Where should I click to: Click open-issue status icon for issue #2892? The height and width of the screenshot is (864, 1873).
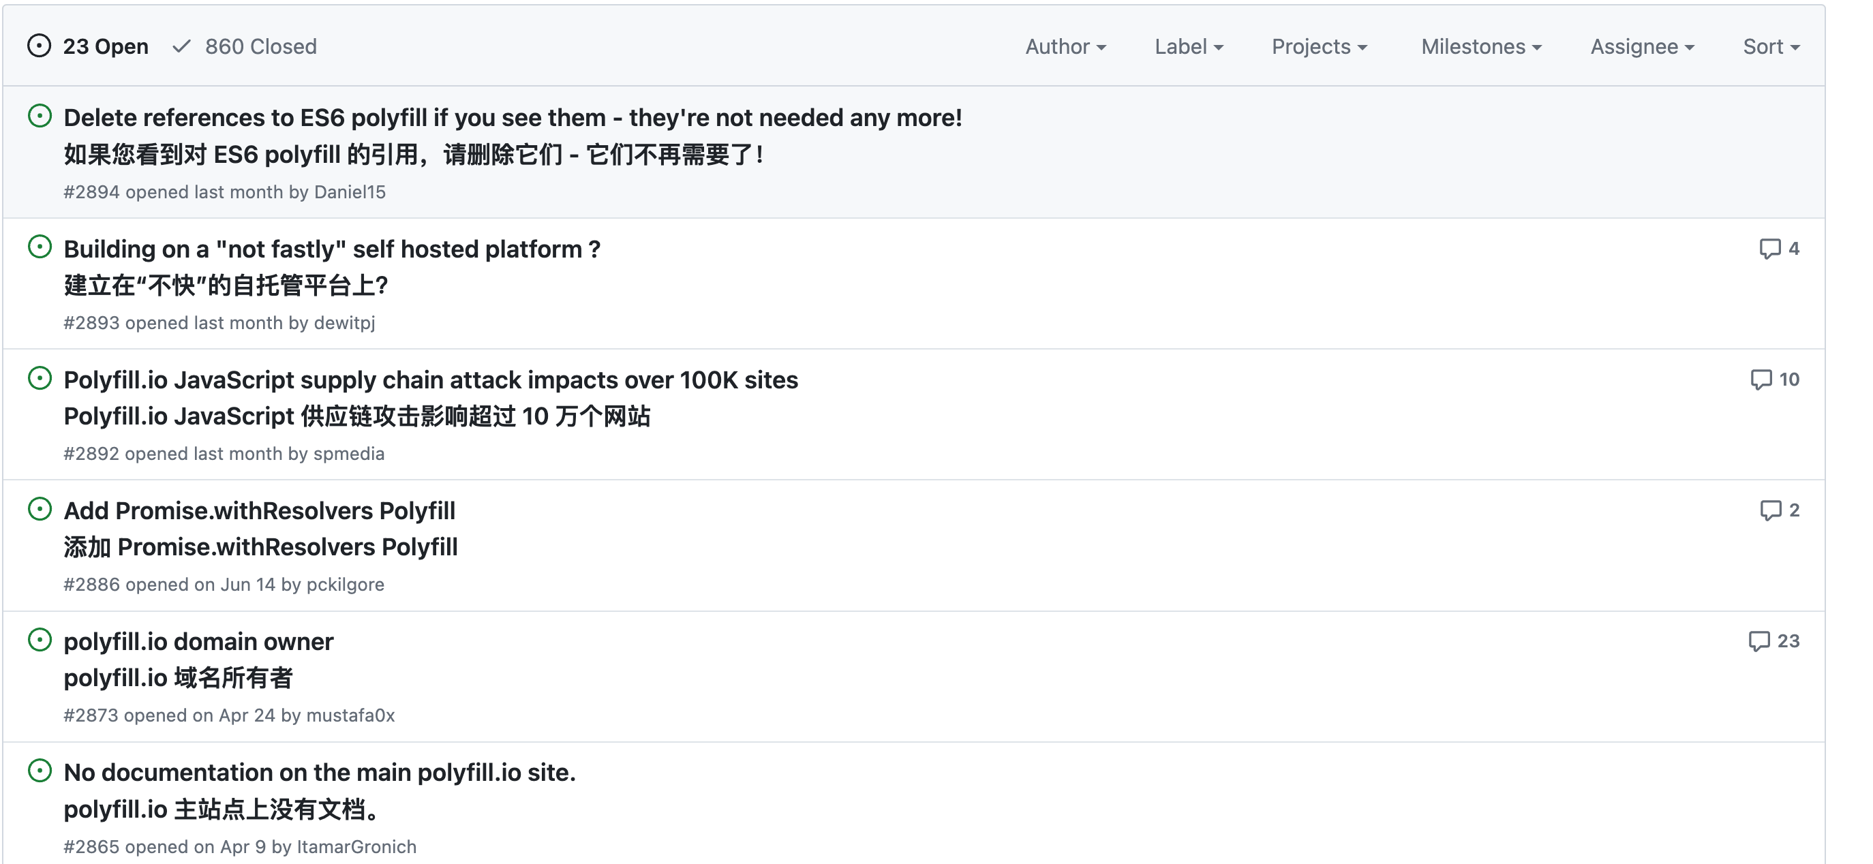[x=40, y=378]
